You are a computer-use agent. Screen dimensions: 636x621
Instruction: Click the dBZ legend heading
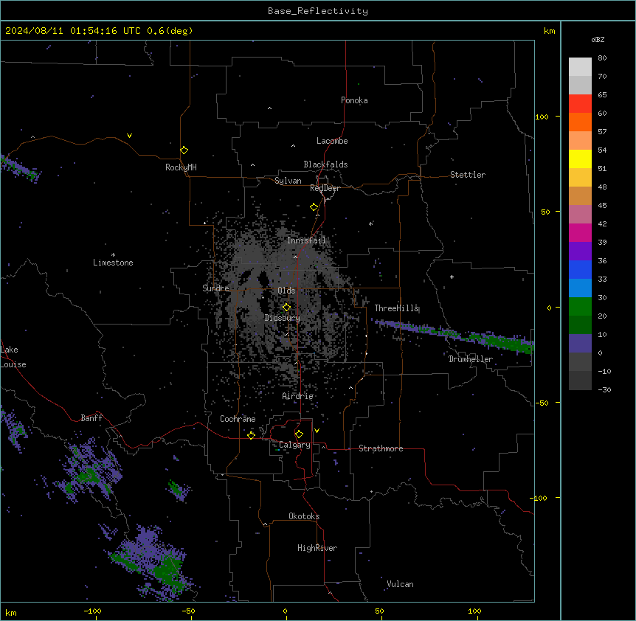point(598,39)
